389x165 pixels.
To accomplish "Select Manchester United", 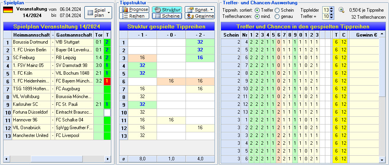I will point(31,135).
